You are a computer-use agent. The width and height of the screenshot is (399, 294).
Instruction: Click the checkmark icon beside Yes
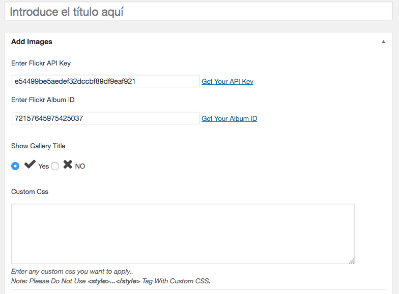[30, 165]
